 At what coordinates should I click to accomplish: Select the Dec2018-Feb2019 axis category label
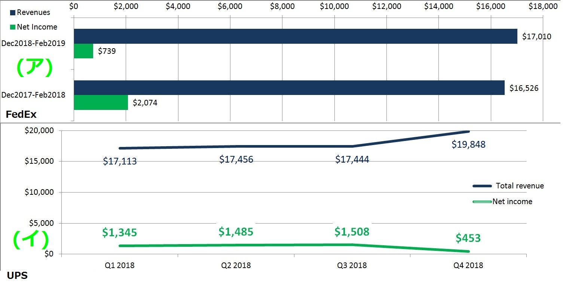[33, 43]
